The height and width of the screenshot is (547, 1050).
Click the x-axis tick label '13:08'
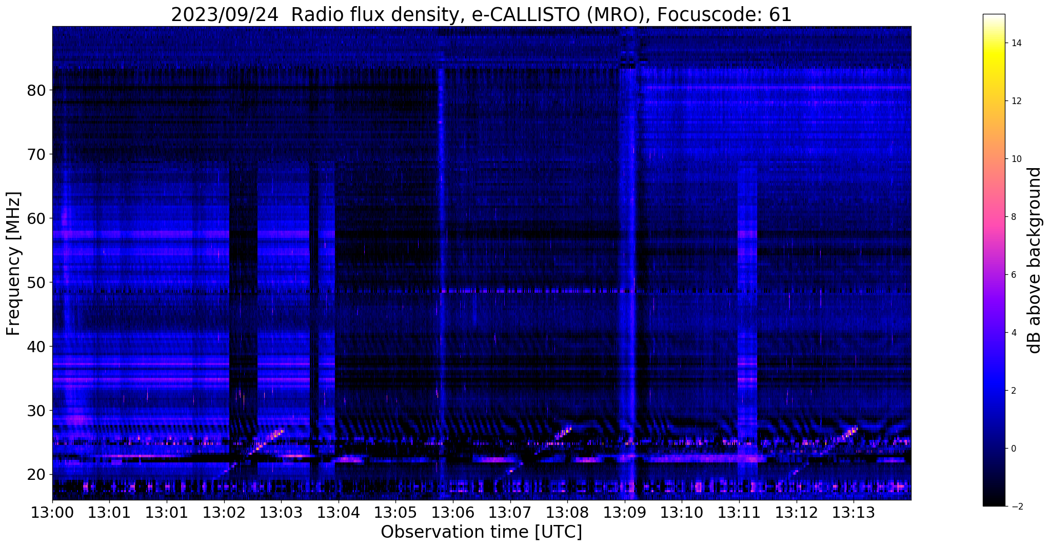pyautogui.click(x=567, y=512)
